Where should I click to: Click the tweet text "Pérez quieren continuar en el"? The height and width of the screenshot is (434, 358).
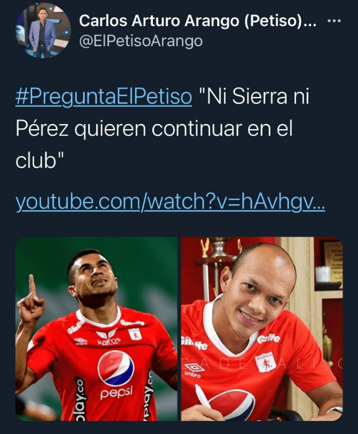pos(154,129)
